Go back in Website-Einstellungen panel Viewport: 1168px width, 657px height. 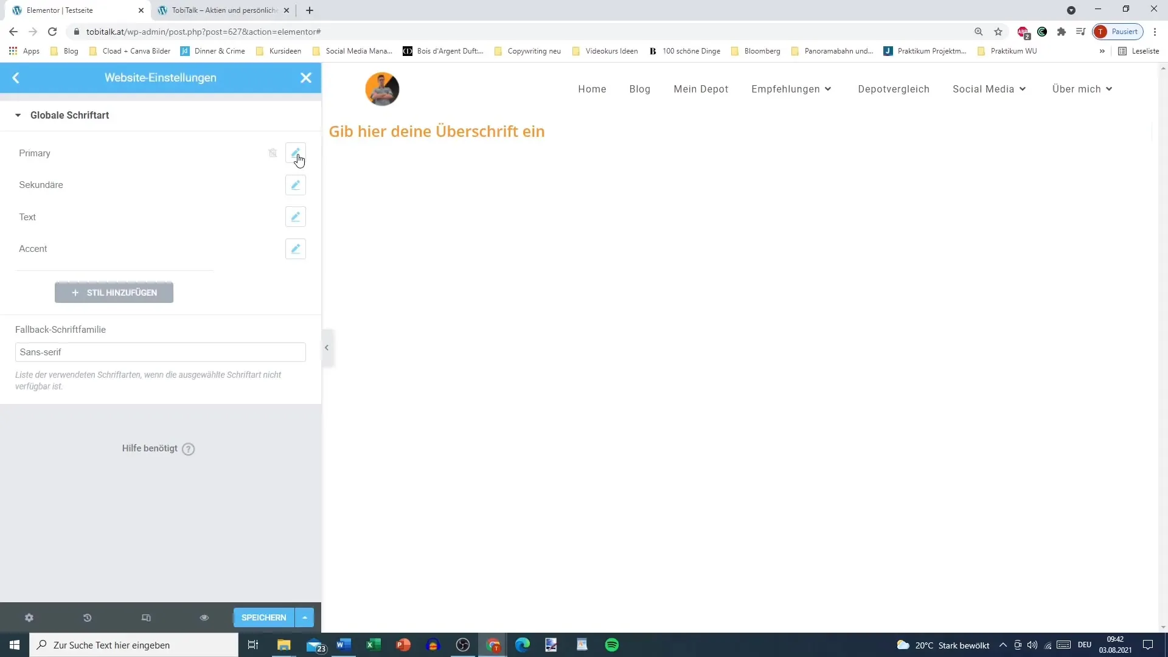(x=16, y=78)
